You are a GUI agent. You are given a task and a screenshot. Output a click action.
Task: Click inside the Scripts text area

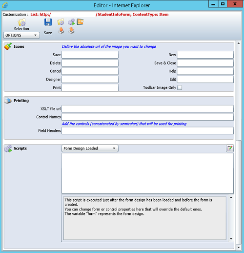(147, 173)
